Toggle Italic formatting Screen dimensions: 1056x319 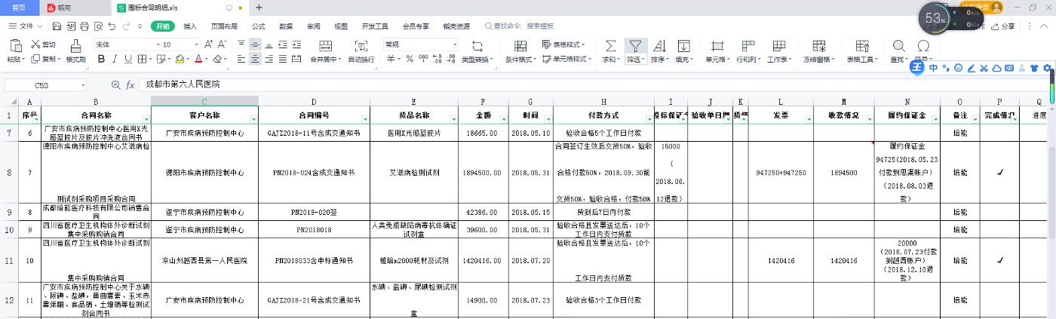113,60
